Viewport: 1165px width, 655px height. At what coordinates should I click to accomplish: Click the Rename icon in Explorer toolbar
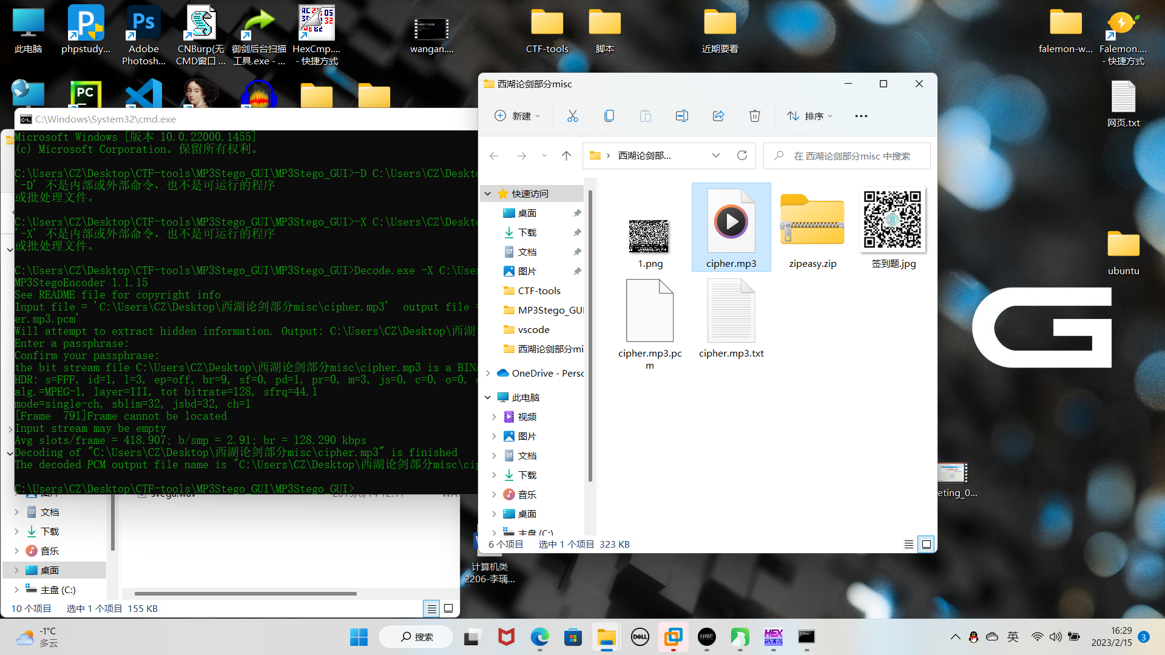[x=681, y=116]
